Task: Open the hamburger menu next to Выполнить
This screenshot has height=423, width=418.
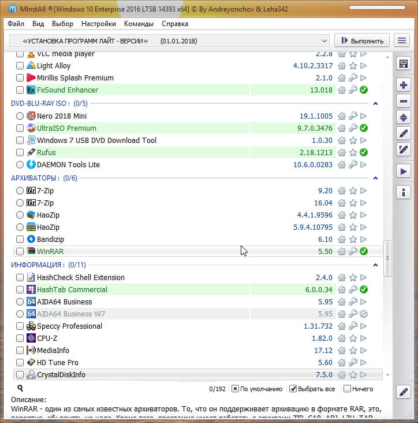Action: (402, 41)
